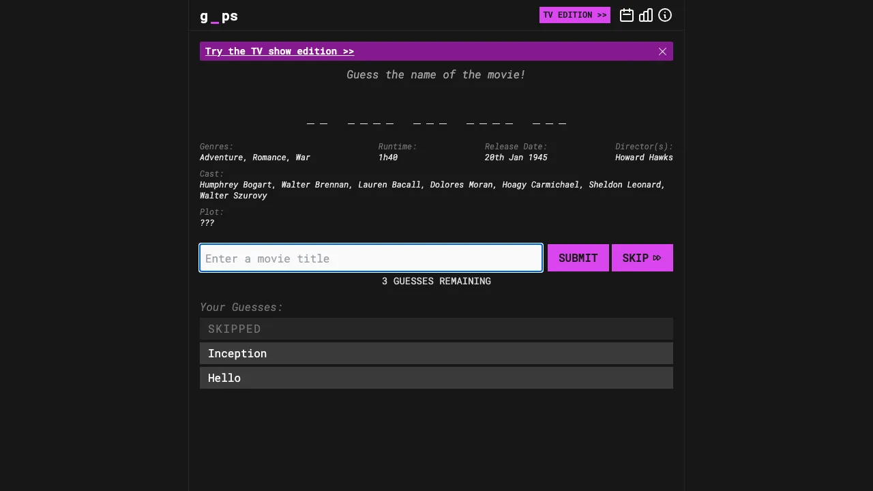The width and height of the screenshot is (873, 491).
Task: Click the release date 20th Jan 1945
Action: click(516, 158)
